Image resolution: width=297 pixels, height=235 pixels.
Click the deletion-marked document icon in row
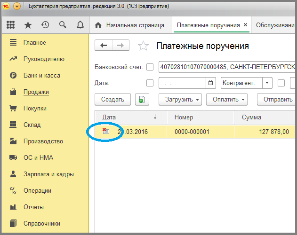[x=106, y=131]
